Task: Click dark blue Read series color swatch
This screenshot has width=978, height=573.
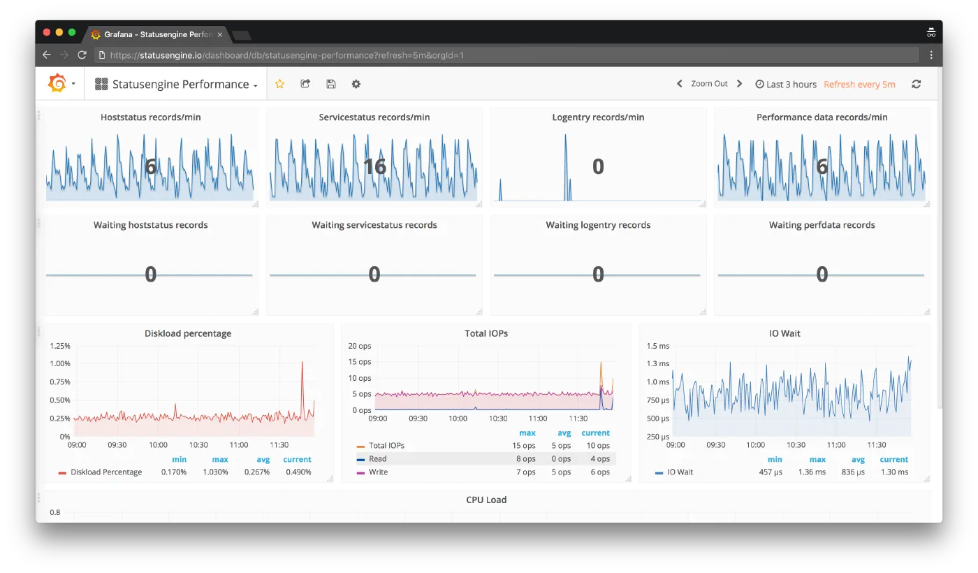Action: point(360,459)
